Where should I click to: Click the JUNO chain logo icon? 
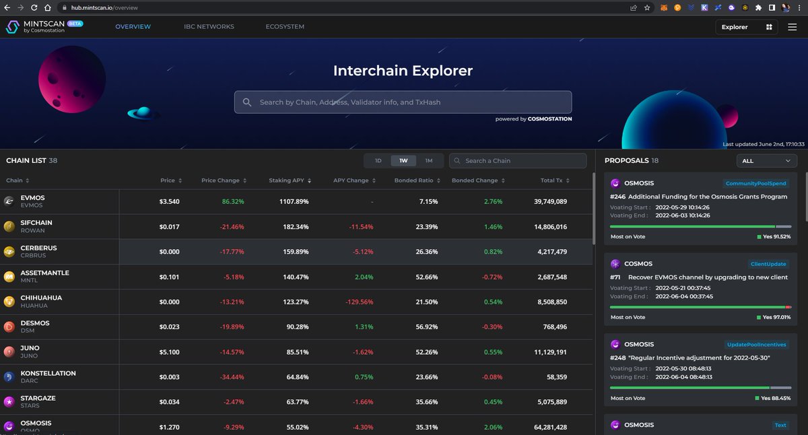pos(9,352)
